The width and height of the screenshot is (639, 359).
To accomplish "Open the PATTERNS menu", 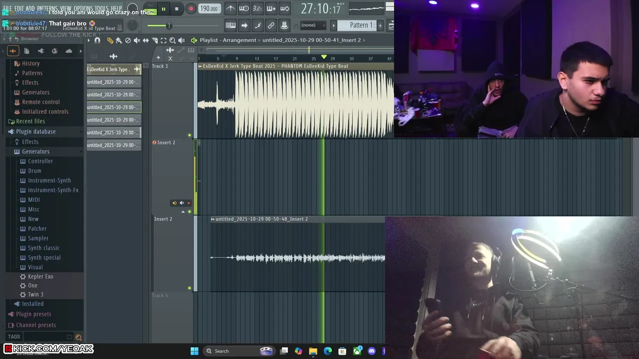I will click(47, 9).
